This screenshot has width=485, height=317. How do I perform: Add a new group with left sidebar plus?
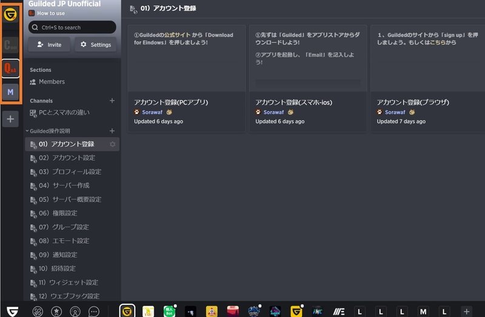click(x=10, y=119)
